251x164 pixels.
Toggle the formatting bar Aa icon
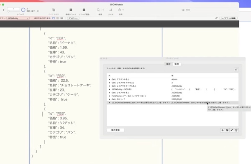(216, 18)
